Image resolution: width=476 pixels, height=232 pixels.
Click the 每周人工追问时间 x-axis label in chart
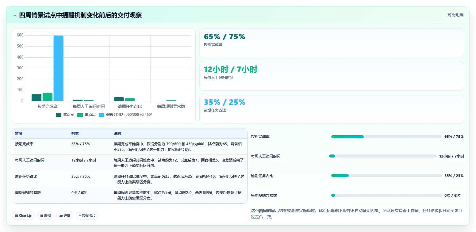coord(89,106)
